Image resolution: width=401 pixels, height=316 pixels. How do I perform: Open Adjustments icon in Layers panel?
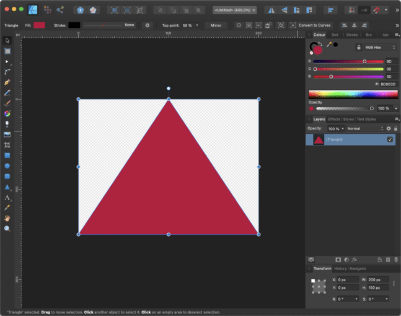[346, 260]
